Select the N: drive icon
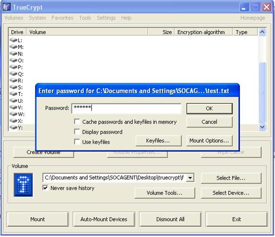The height and width of the screenshot is (237, 275). pyautogui.click(x=13, y=53)
